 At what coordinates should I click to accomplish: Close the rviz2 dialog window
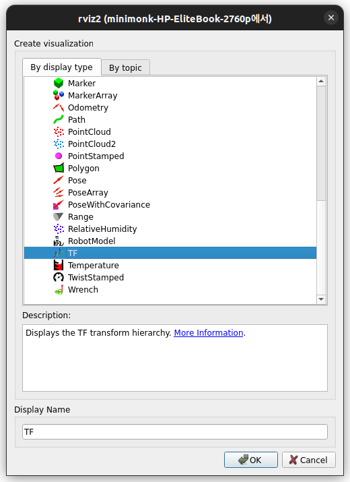(331, 18)
